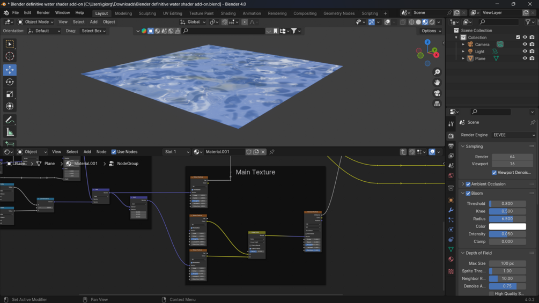Activate the Rotate tool
Viewport: 539px width, 303px height.
tap(10, 82)
